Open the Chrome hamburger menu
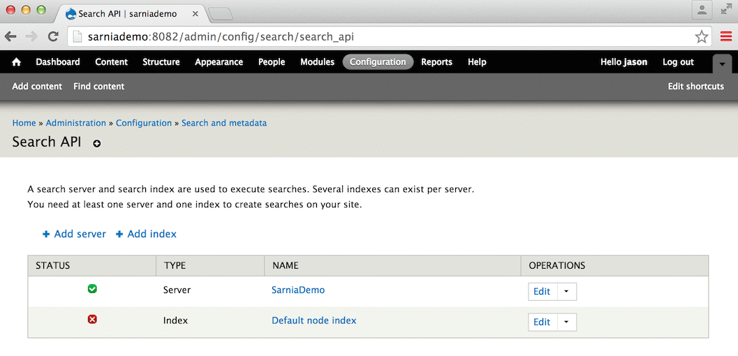 point(725,36)
